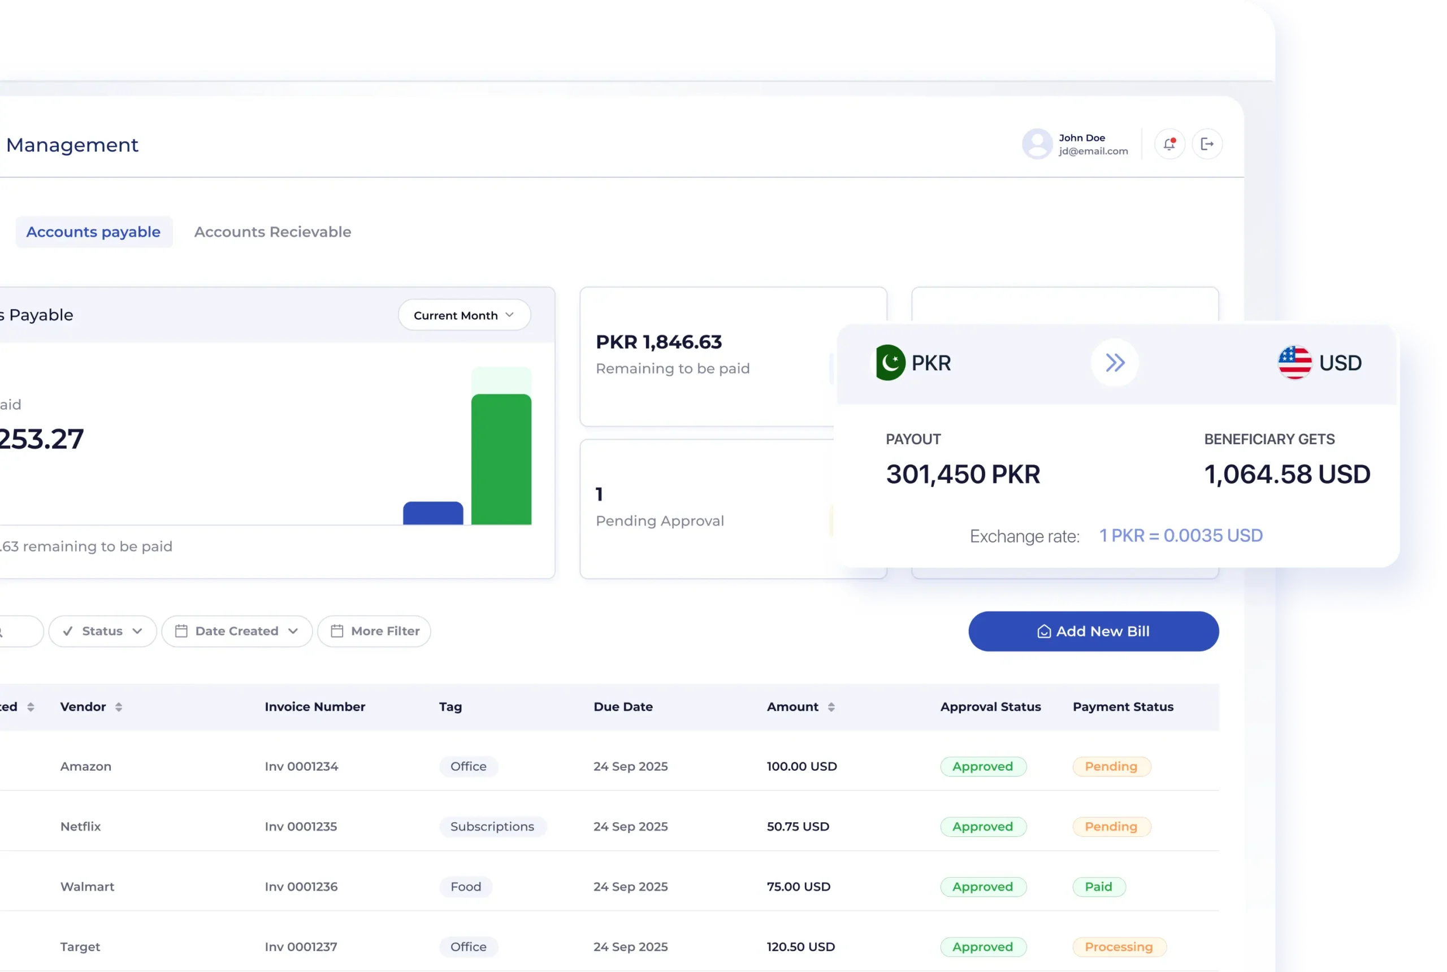Sort the table by Amount column
The height and width of the screenshot is (972, 1447).
click(831, 707)
